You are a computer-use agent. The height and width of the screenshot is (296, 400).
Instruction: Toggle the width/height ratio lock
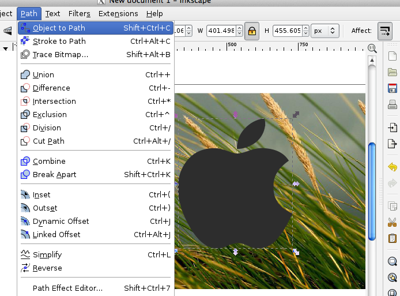click(x=252, y=31)
